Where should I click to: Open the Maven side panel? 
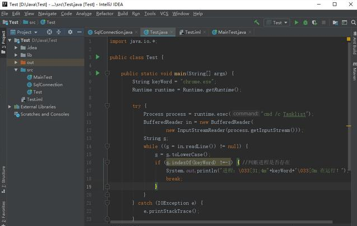(354, 72)
